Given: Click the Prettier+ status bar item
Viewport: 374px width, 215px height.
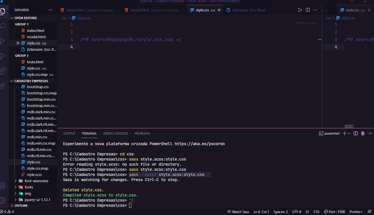Looking at the screenshot, I should [356, 212].
